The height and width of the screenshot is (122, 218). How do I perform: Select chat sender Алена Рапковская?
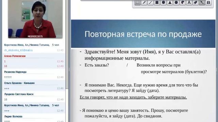[x=15, y=56]
